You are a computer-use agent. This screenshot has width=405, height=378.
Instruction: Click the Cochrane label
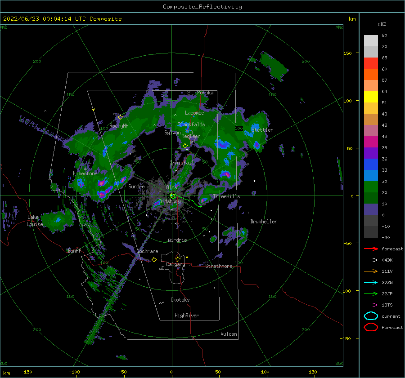pos(147,251)
